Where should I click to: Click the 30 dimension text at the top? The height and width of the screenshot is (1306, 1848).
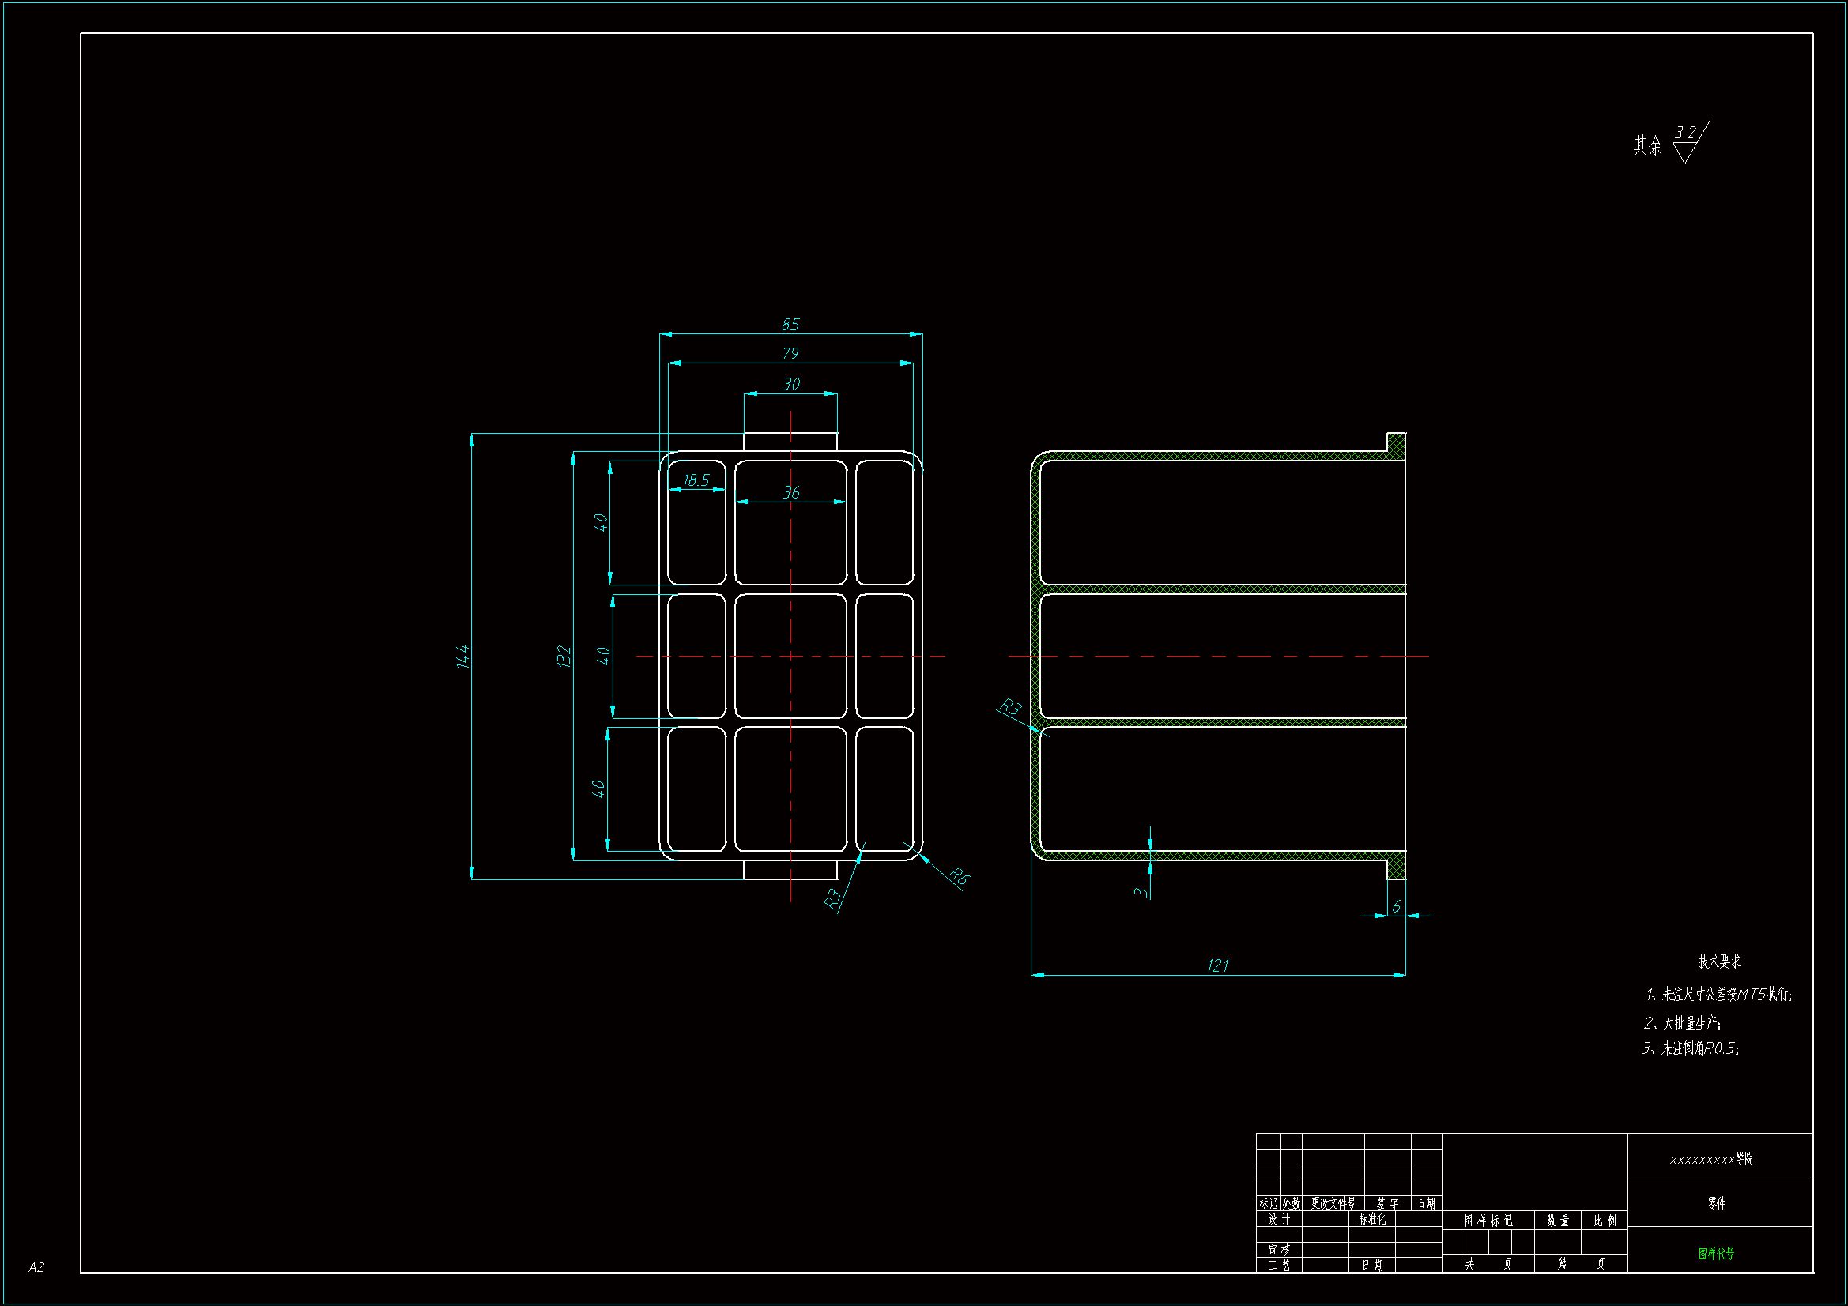[x=790, y=385]
